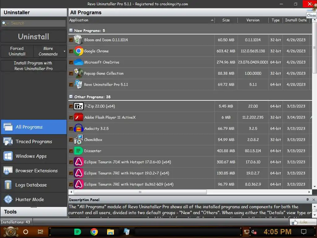Click the Microsoft OneDrive cloud icon

coord(78,62)
